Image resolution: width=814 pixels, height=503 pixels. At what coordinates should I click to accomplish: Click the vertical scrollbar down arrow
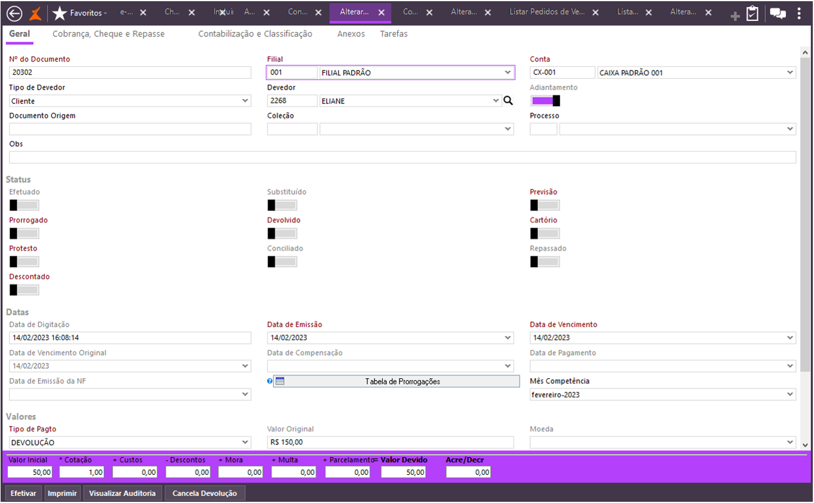click(x=805, y=445)
